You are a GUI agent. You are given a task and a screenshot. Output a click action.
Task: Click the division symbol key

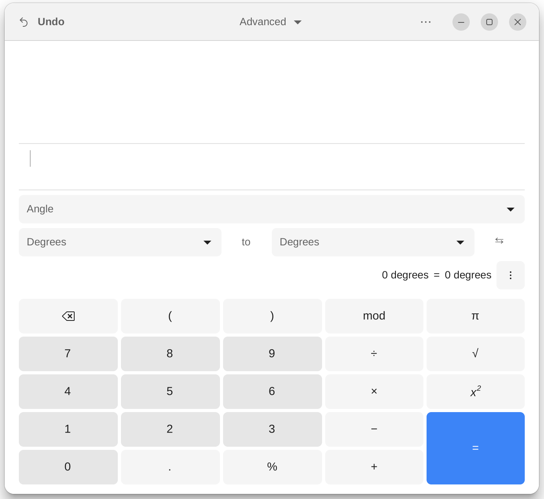pyautogui.click(x=374, y=354)
